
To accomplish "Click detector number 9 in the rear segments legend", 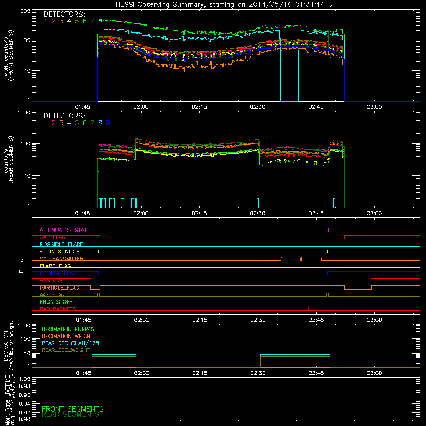I will pyautogui.click(x=108, y=123).
